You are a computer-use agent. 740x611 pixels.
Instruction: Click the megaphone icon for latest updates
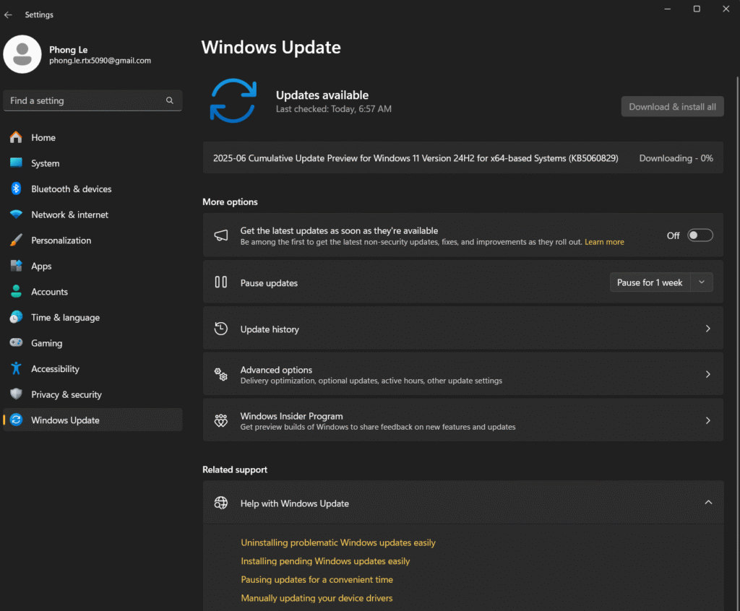pos(221,235)
